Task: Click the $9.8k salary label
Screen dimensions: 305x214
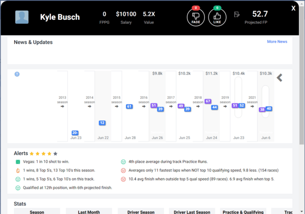Action: [157, 74]
